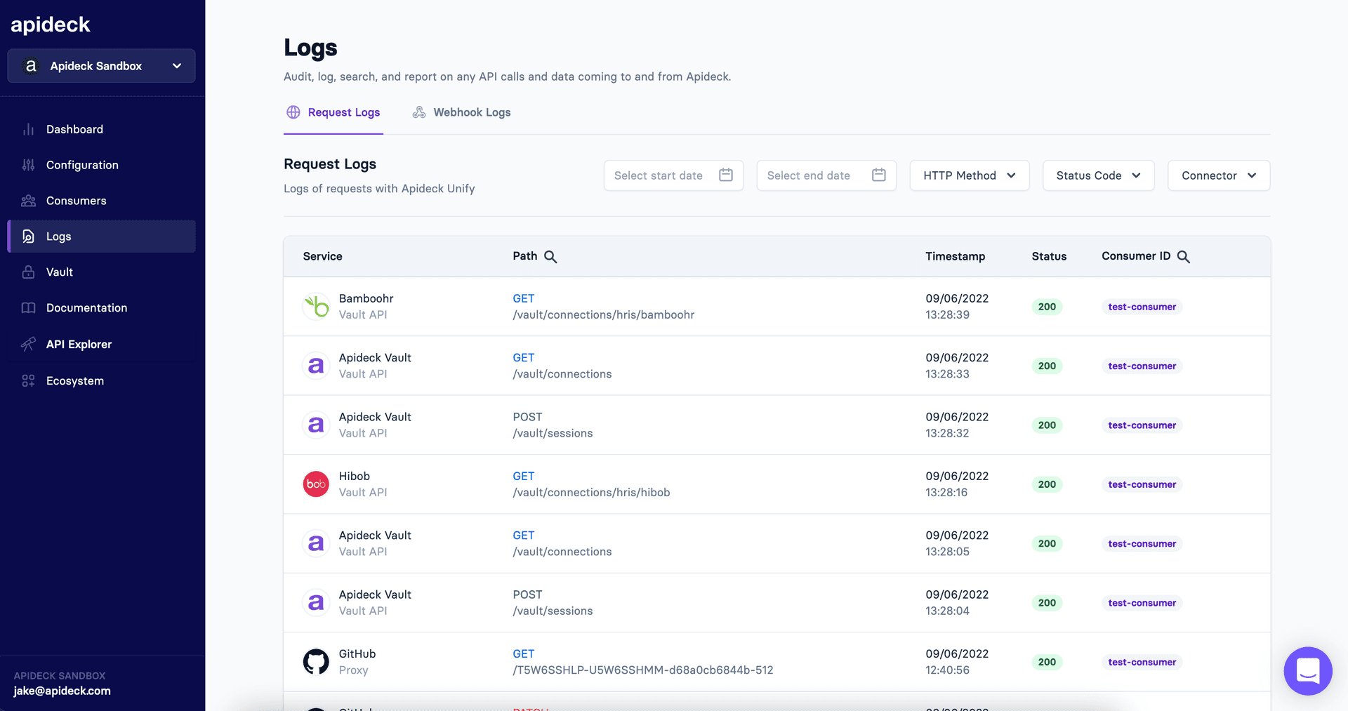
Task: Open API Explorer in the sidebar
Action: [x=101, y=344]
